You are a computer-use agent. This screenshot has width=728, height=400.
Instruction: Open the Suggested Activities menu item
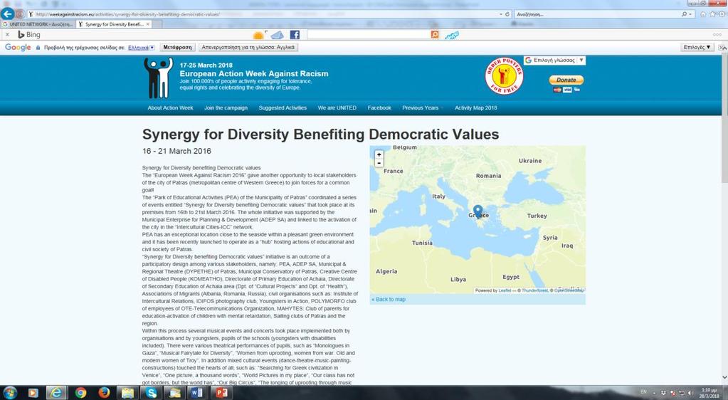[283, 107]
